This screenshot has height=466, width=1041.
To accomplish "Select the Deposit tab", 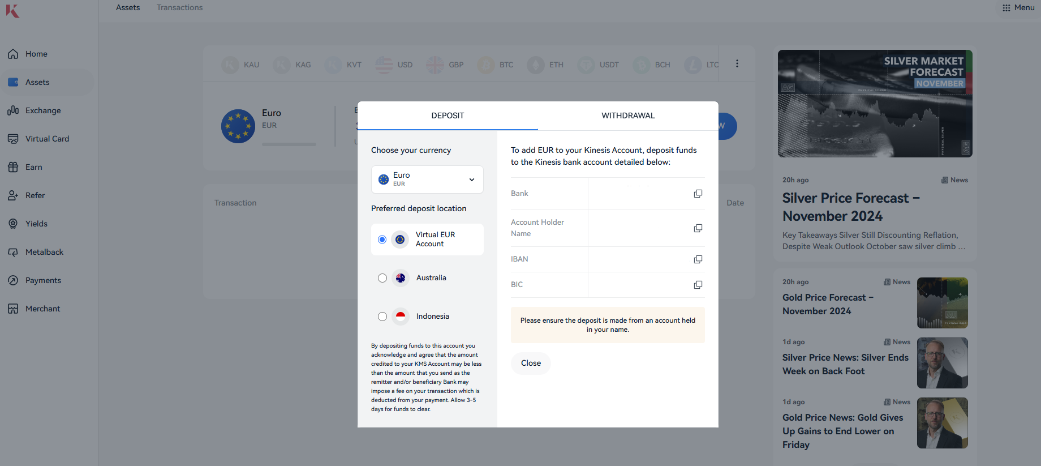I will click(448, 116).
